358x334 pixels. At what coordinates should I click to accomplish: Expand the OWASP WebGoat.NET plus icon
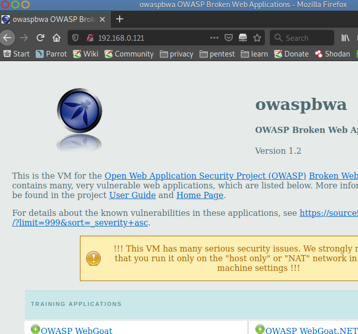[260, 329]
